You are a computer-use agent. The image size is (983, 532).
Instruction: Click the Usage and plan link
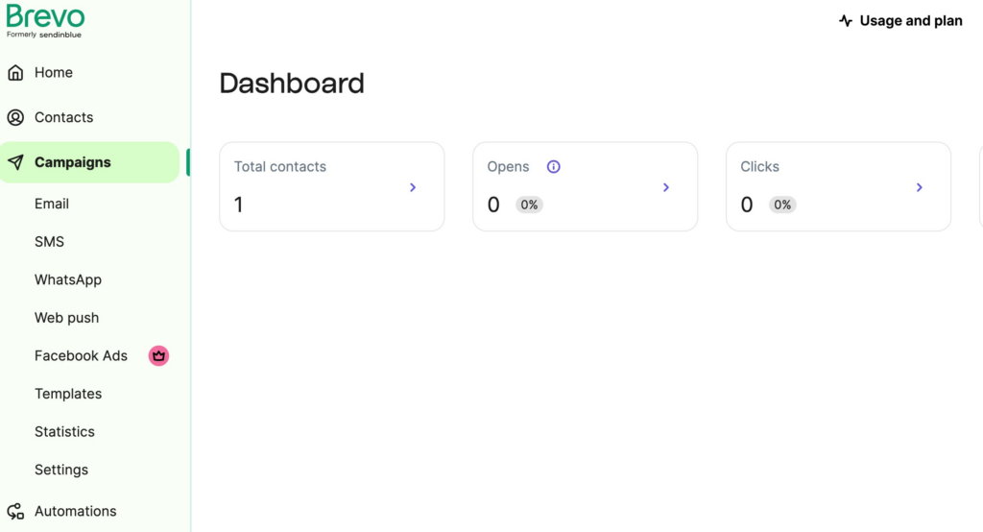910,21
